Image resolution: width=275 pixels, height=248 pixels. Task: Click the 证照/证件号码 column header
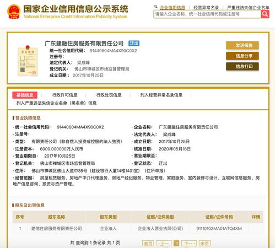219,217
